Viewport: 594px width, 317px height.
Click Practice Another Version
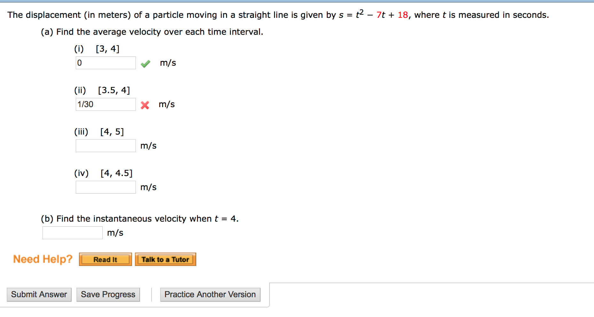pos(210,294)
